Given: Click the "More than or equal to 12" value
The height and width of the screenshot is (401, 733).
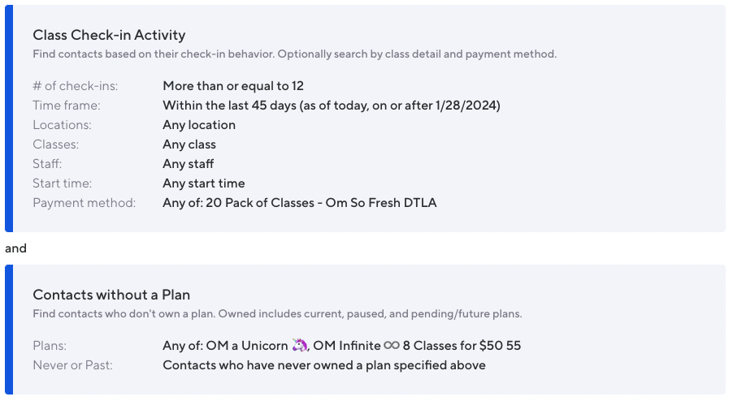Looking at the screenshot, I should pos(233,86).
